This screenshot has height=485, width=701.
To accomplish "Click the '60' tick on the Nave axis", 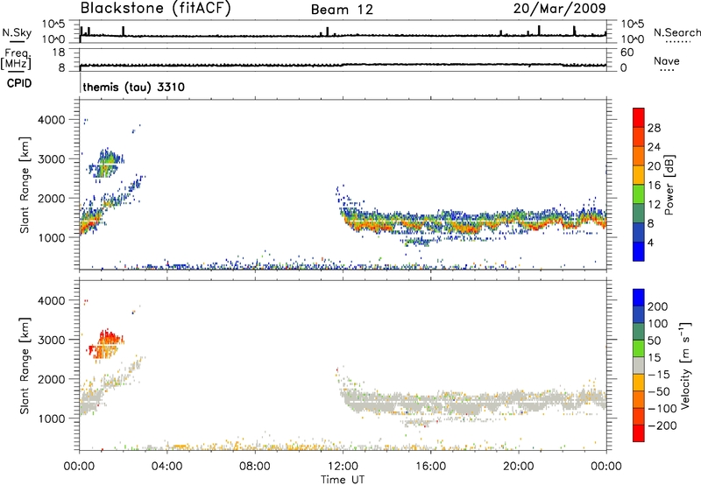I will pyautogui.click(x=627, y=53).
